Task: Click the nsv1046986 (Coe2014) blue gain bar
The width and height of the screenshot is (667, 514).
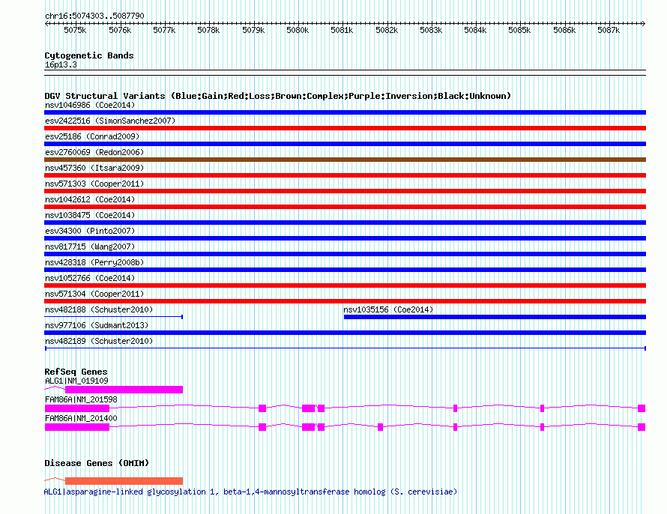Action: (x=345, y=112)
